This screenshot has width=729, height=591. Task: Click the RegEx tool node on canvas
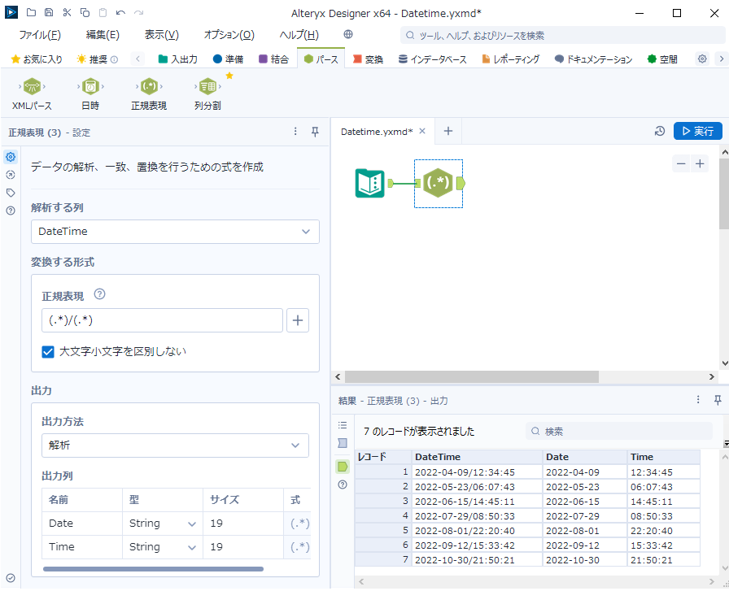pyautogui.click(x=439, y=183)
